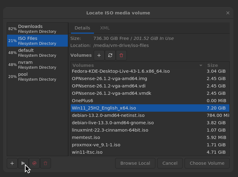Delete the storage pool at bottom left
The height and width of the screenshot is (177, 238).
click(x=45, y=163)
